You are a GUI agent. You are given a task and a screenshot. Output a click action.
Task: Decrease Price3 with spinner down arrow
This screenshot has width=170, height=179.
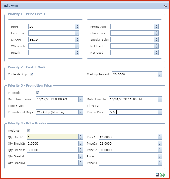pos(160,151)
